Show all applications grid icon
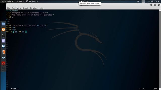Viewport: 161px width, 90px height. (x=3, y=69)
